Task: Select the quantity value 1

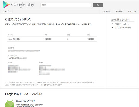Action: [68, 39]
